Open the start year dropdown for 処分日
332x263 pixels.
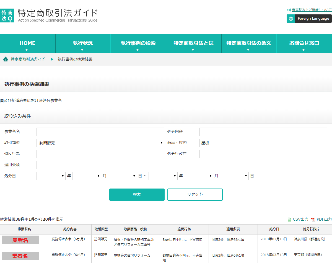[x=51, y=176]
